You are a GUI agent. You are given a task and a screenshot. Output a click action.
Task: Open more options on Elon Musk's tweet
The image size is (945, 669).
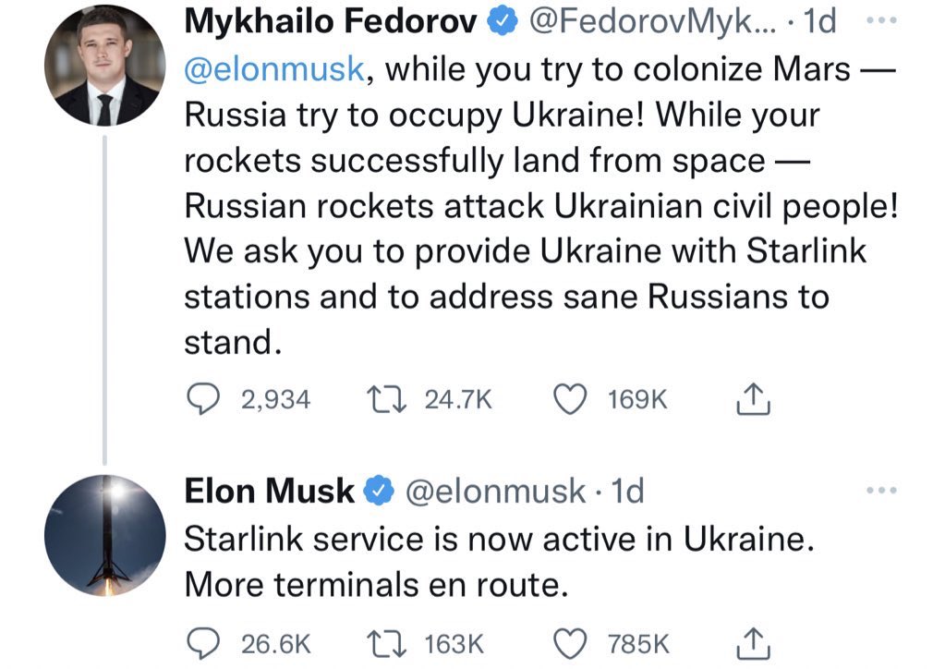[884, 491]
